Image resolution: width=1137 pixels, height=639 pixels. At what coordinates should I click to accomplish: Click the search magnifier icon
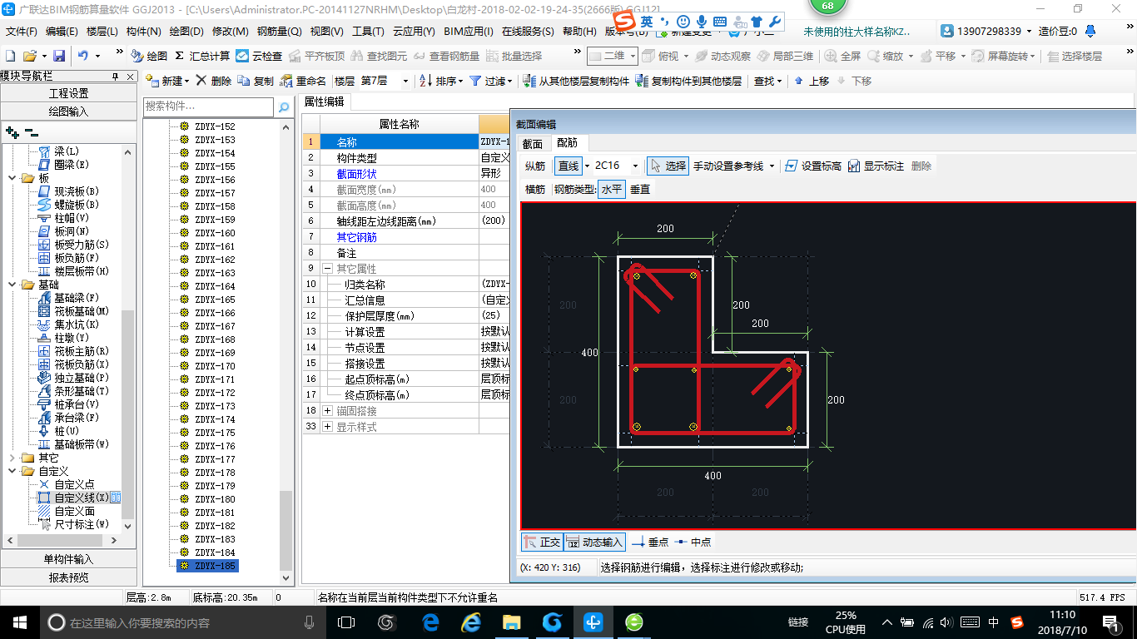coord(284,106)
